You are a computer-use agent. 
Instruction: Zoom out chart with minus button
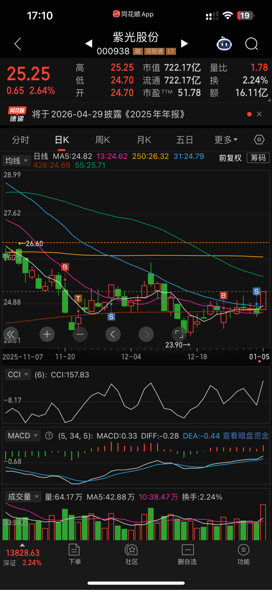[80, 334]
